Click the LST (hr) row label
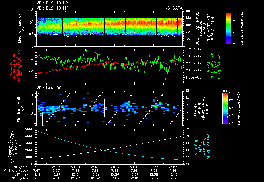264x182 pixels. 21,174
